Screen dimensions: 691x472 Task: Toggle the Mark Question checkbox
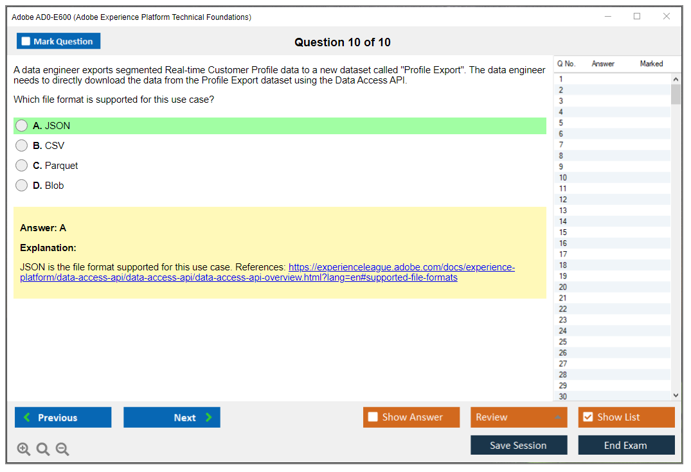click(x=26, y=42)
